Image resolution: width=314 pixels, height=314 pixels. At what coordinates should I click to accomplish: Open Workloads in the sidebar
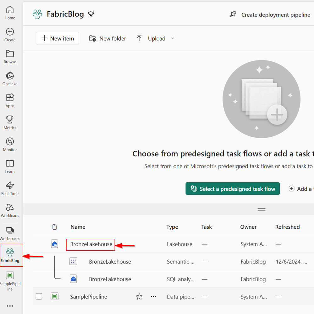pos(10,210)
